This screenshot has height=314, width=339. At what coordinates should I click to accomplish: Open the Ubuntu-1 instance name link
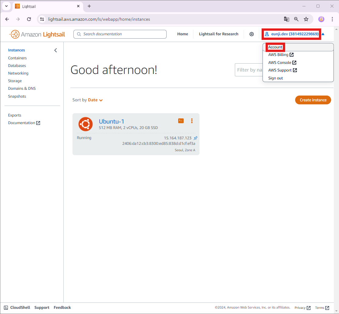point(111,121)
